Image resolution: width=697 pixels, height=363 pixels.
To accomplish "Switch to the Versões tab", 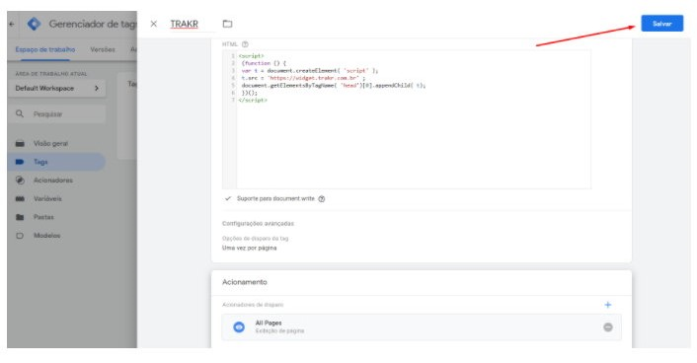I will pyautogui.click(x=103, y=49).
